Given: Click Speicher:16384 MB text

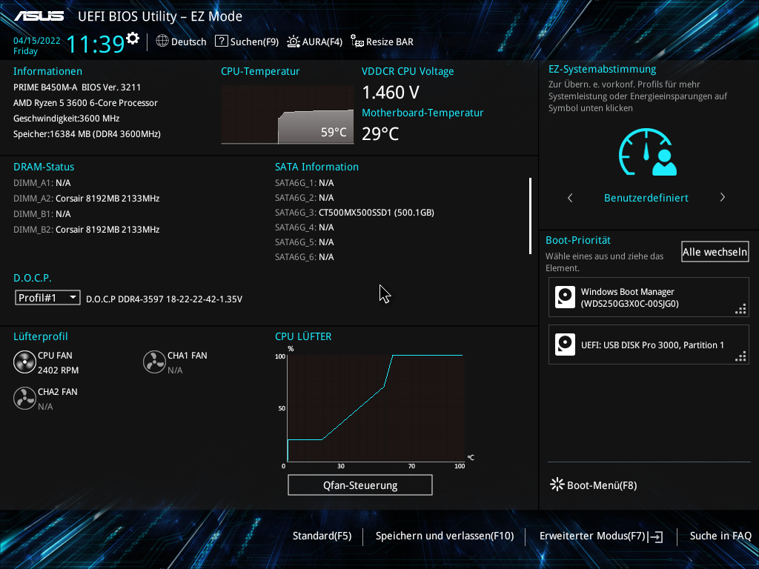Looking at the screenshot, I should click(87, 134).
